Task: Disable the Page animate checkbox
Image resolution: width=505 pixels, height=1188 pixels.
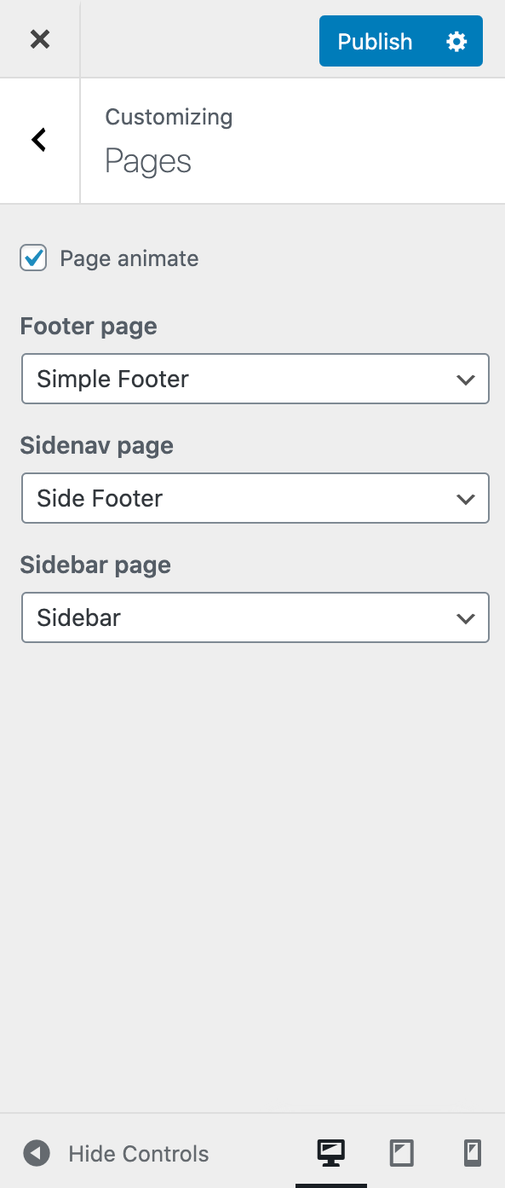Action: (32, 258)
